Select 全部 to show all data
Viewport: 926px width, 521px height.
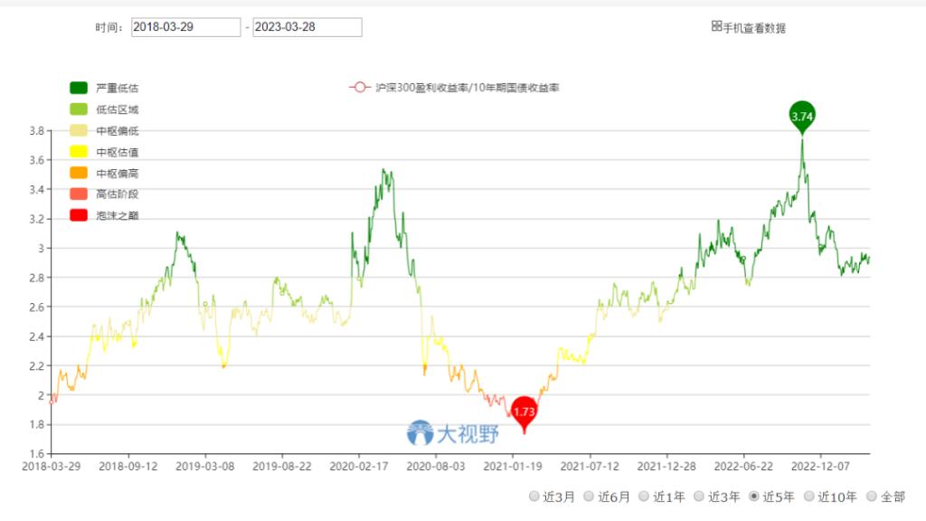(872, 497)
